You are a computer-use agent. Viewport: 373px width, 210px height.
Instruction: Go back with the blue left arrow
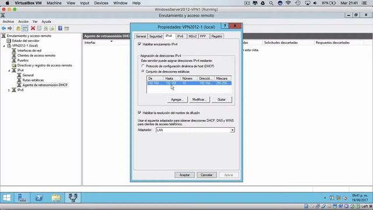coord(3,29)
